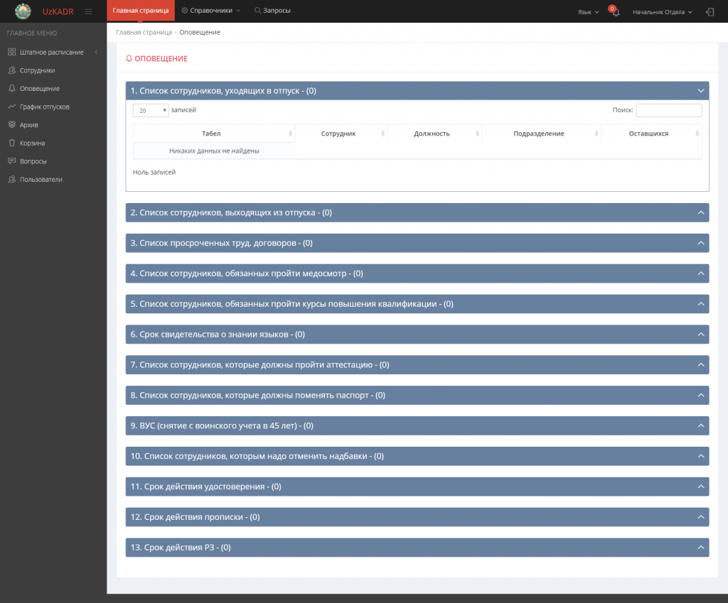
Task: Open Корзина in the sidebar
Action: click(x=33, y=143)
